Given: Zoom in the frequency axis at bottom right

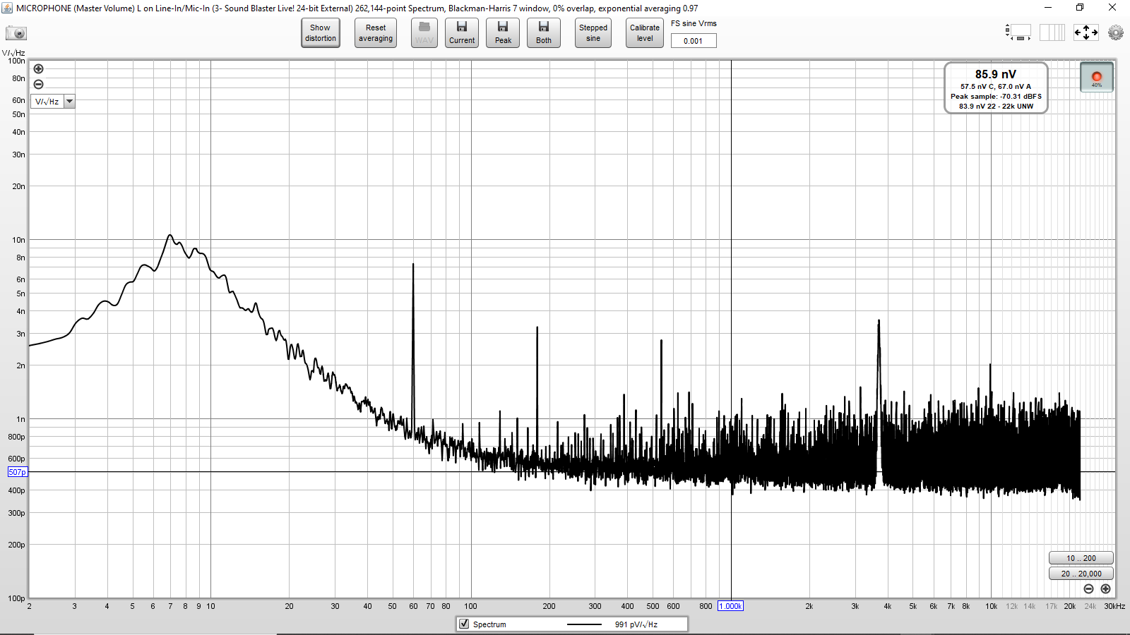Looking at the screenshot, I should point(1106,588).
